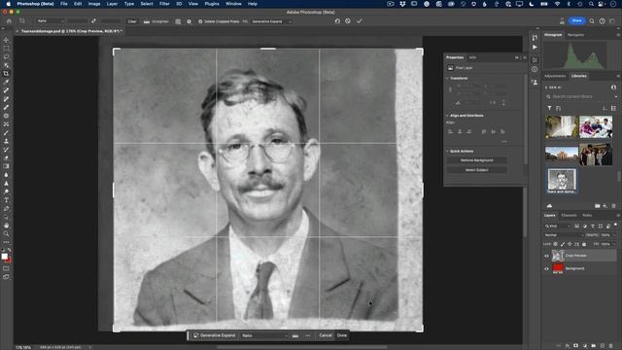Hide the Crop Preview layer
Screen dimensions: 622x350
546,256
